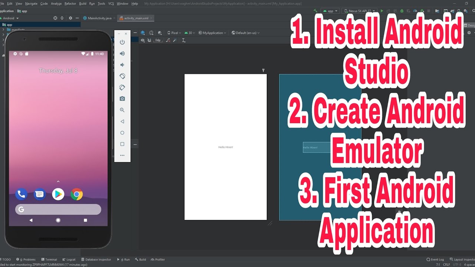Click the Select Opened File target icon

(55, 18)
